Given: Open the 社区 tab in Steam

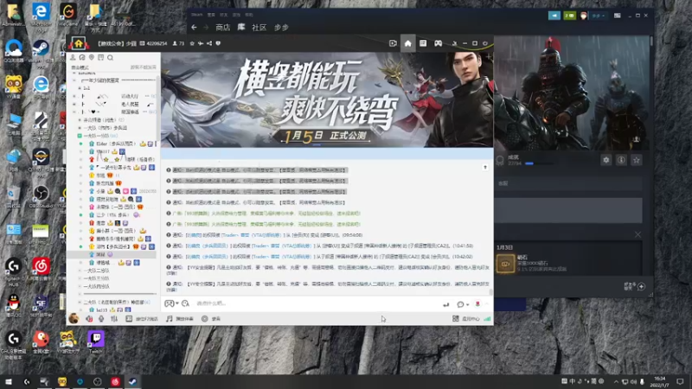Looking at the screenshot, I should click(259, 28).
